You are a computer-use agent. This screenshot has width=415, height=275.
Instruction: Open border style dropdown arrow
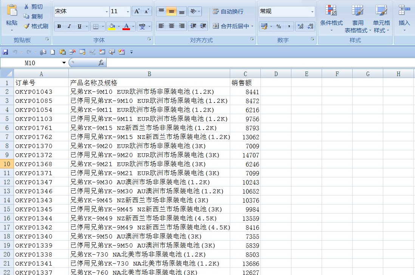(103, 26)
